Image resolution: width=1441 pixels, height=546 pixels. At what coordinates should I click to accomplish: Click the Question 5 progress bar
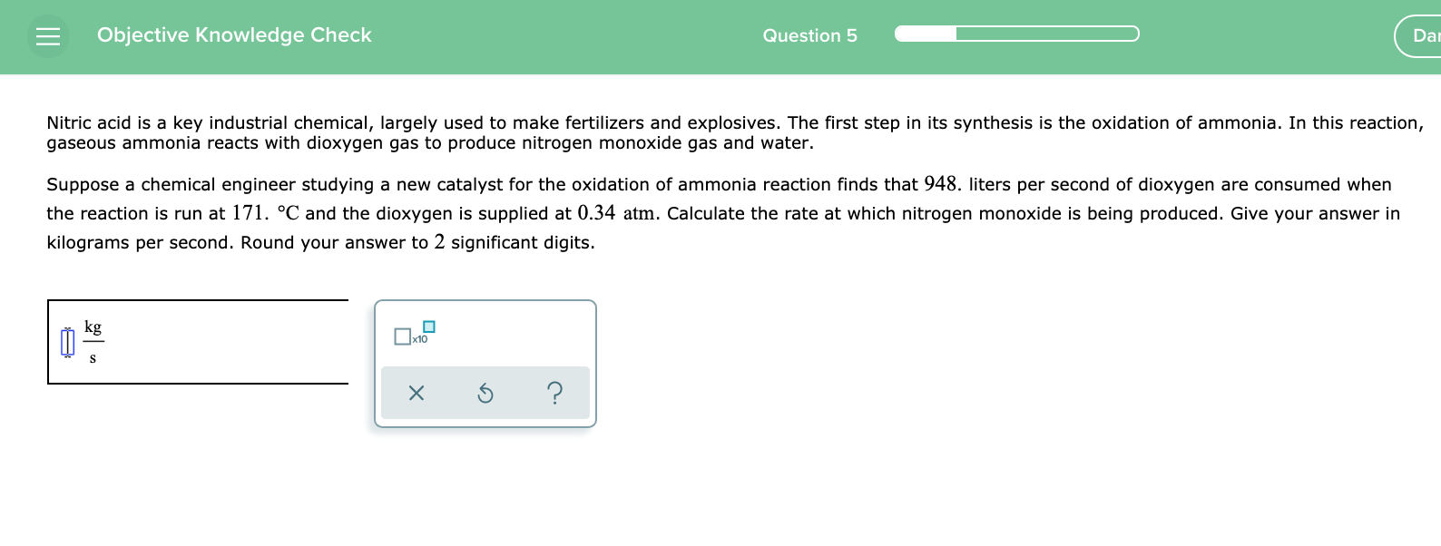(1015, 34)
